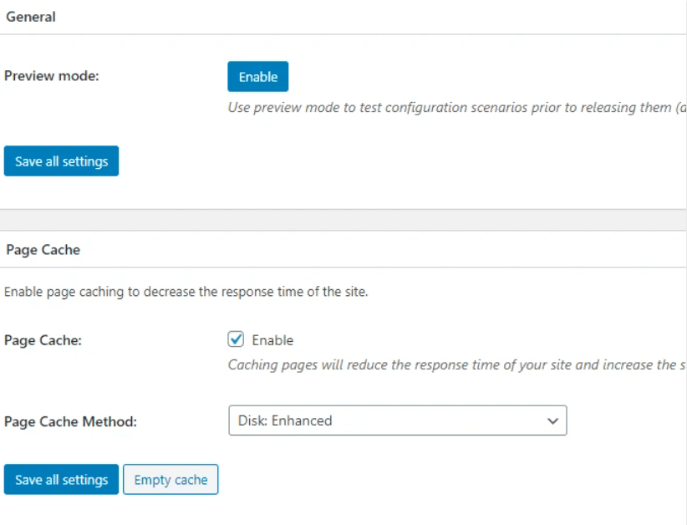687x525 pixels.
Task: Click the General section header
Action: (31, 17)
